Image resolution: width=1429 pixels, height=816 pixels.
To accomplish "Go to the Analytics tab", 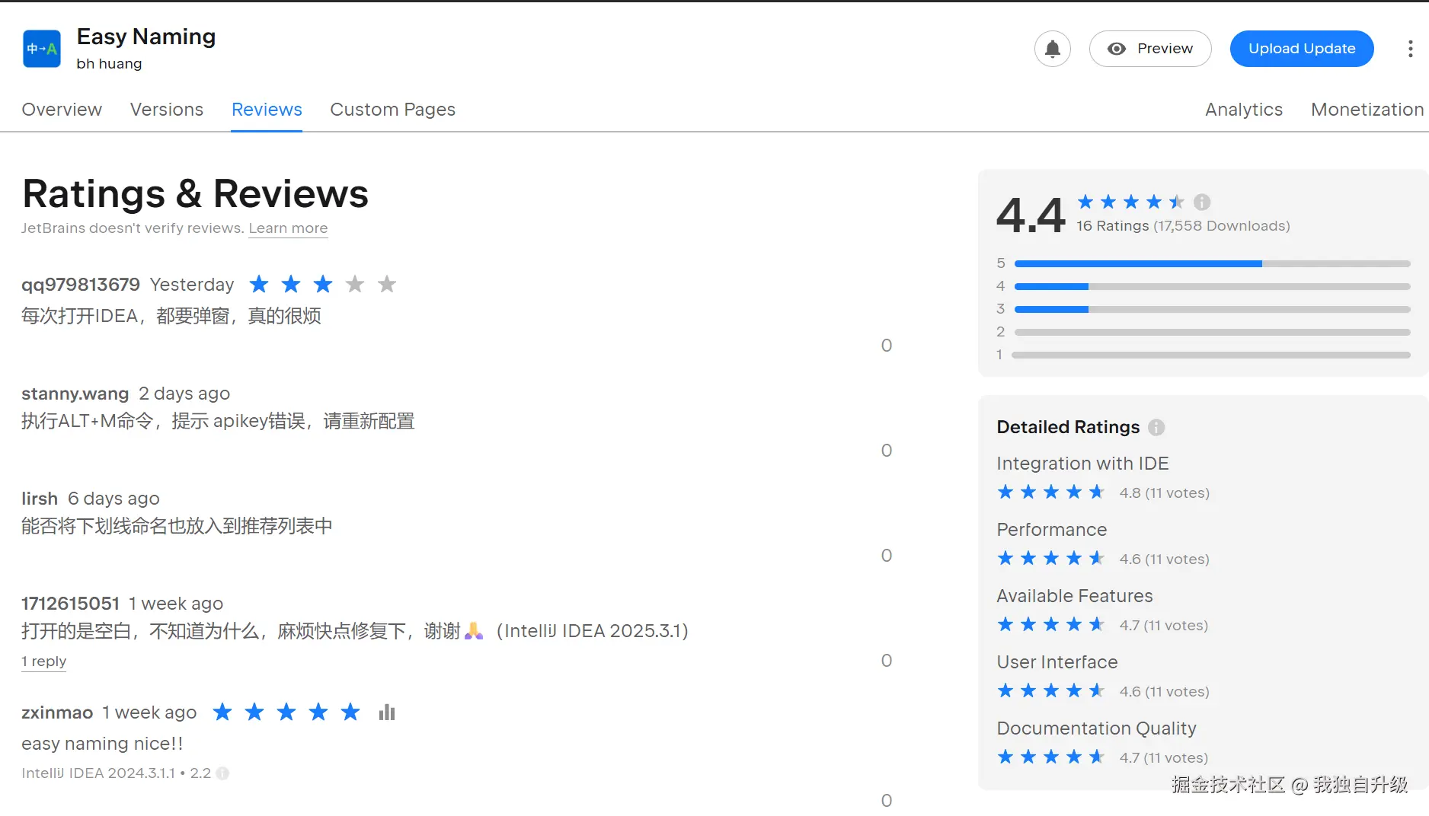I will (1244, 110).
